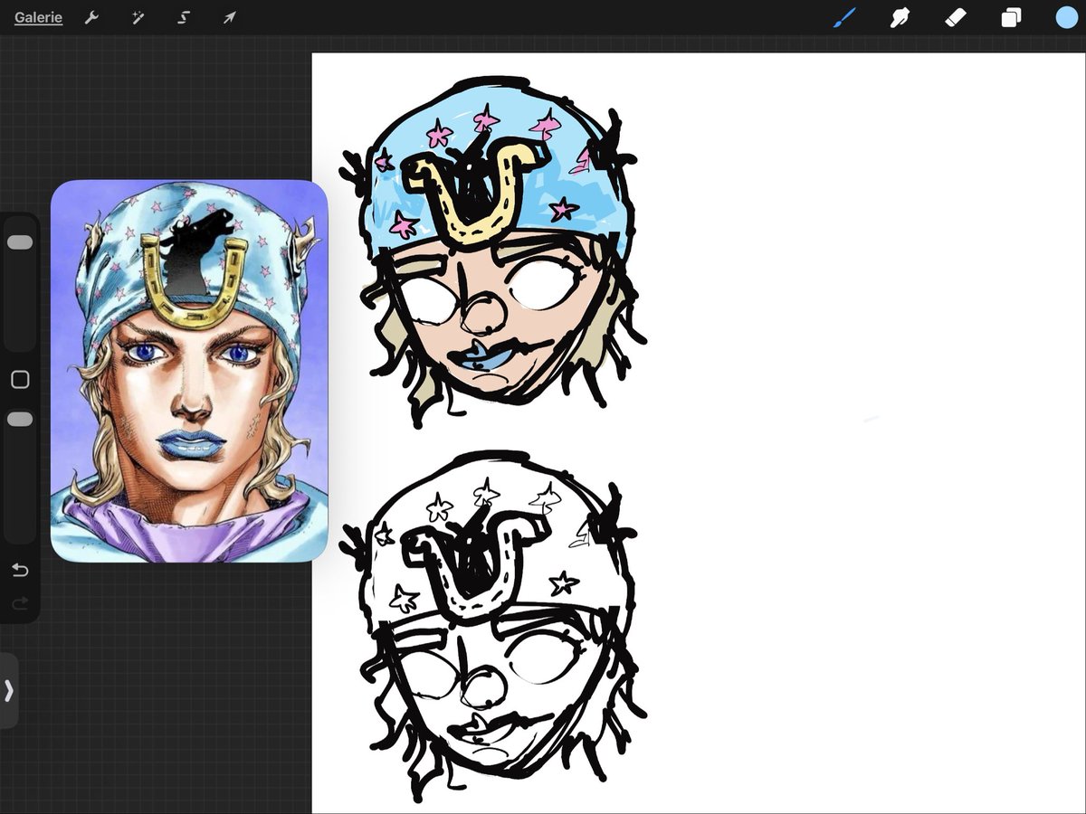Viewport: 1086px width, 814px height.
Task: Open the Actions wrench menu
Action: click(x=91, y=18)
